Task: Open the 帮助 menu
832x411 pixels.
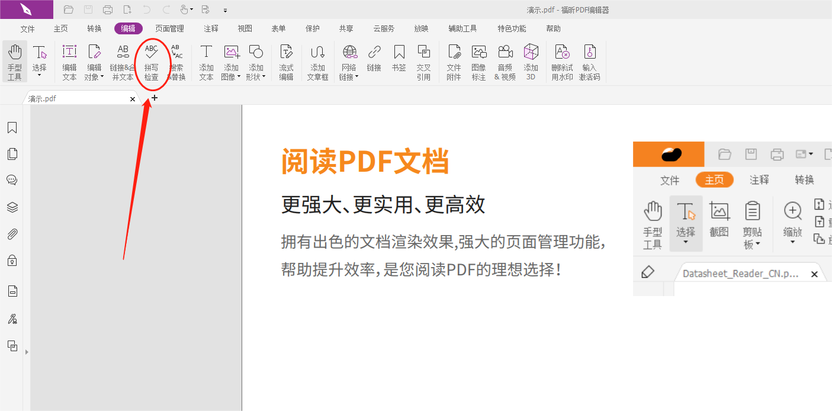Action: pos(553,28)
